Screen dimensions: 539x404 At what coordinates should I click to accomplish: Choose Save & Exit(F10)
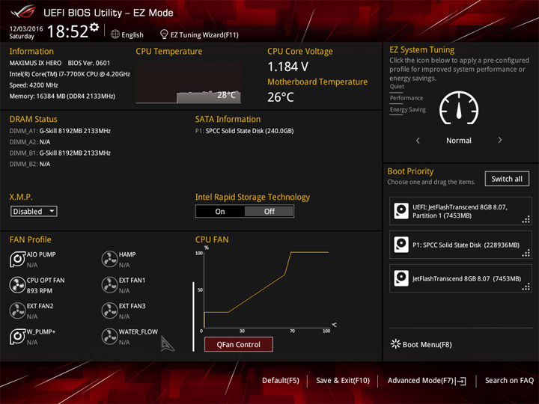pos(343,380)
